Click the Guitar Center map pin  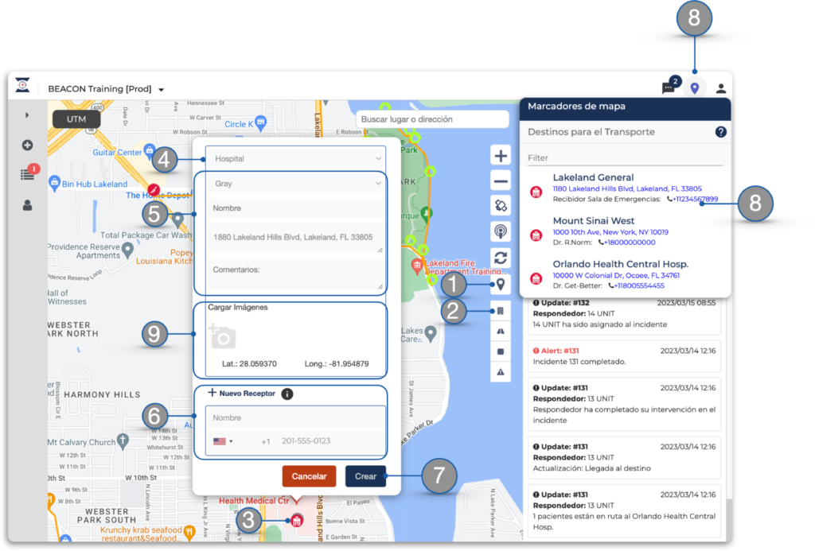point(149,152)
